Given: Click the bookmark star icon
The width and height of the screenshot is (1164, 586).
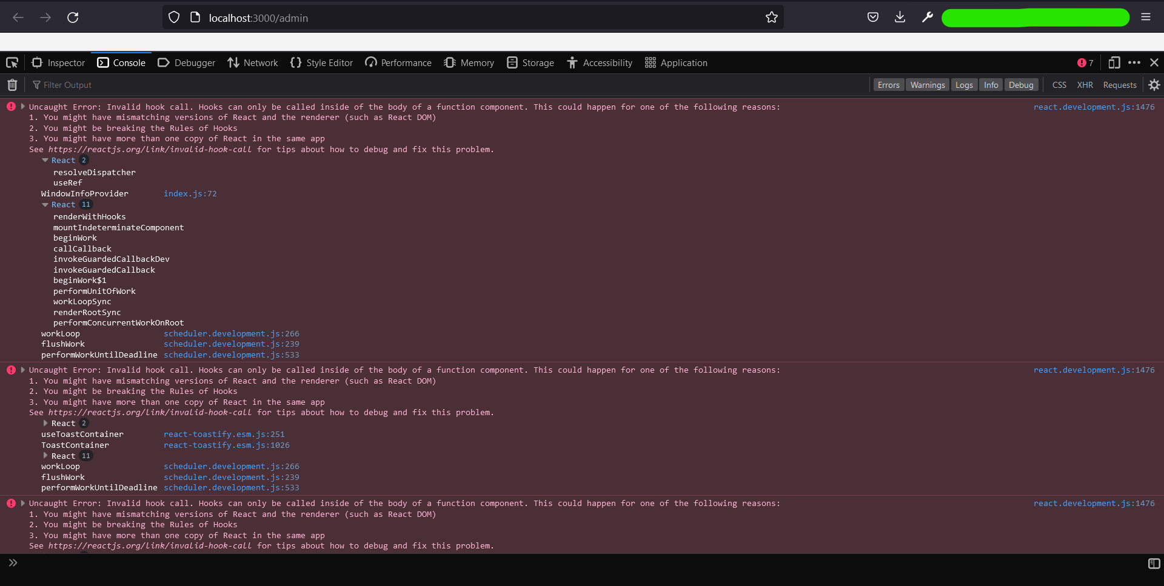Looking at the screenshot, I should pos(771,18).
